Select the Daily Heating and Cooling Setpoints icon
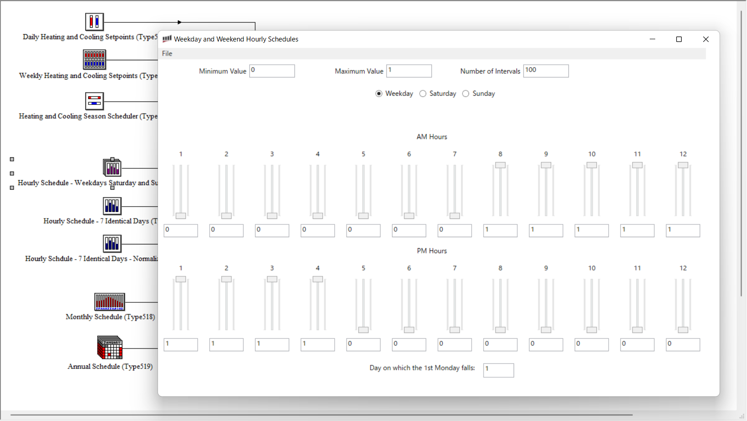The height and width of the screenshot is (421, 747). click(x=95, y=21)
